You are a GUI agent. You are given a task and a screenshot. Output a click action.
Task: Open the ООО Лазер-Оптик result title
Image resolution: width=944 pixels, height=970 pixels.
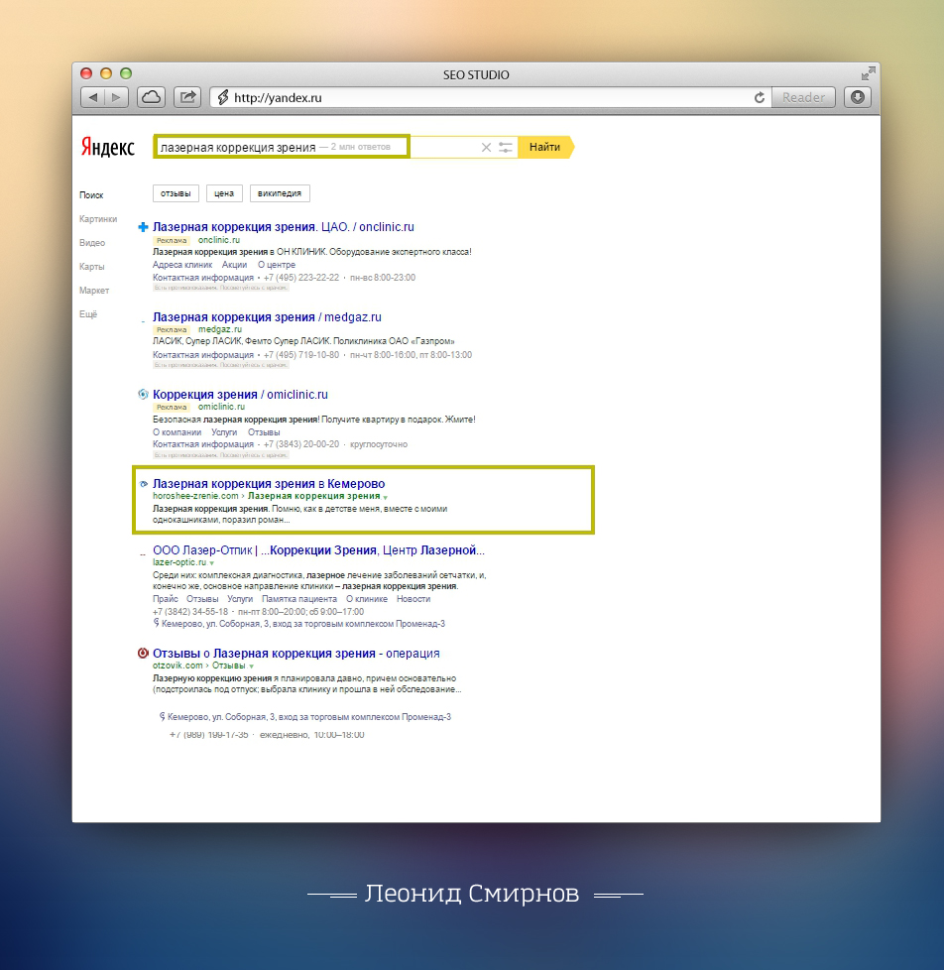(x=318, y=550)
